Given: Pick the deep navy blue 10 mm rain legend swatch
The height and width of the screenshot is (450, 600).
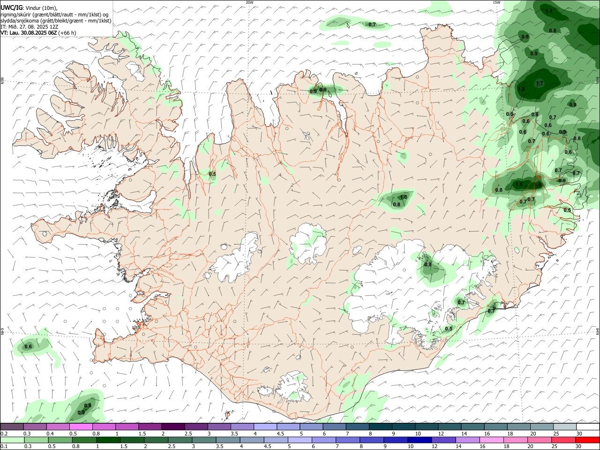Looking at the screenshot, I should (x=419, y=440).
